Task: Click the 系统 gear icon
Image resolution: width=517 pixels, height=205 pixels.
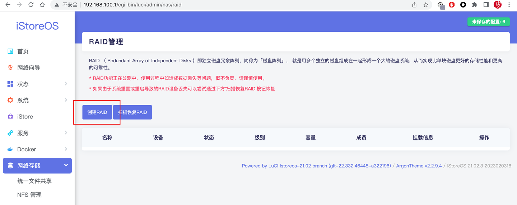Action: 10,100
